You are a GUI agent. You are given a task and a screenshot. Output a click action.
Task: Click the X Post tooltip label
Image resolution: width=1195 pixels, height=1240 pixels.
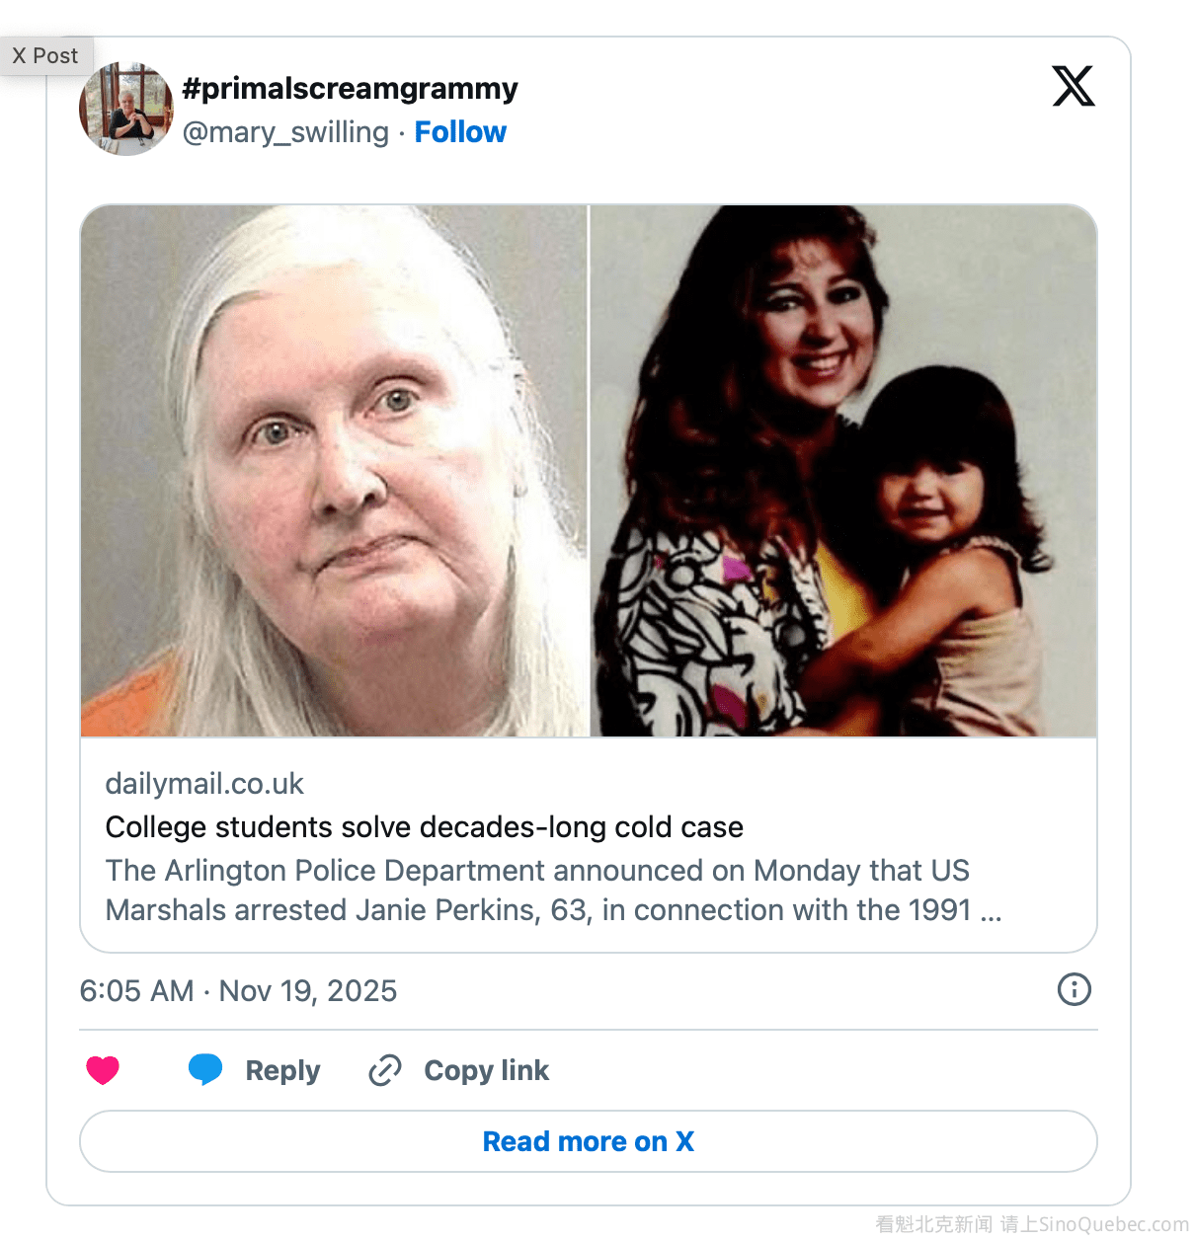point(45,56)
